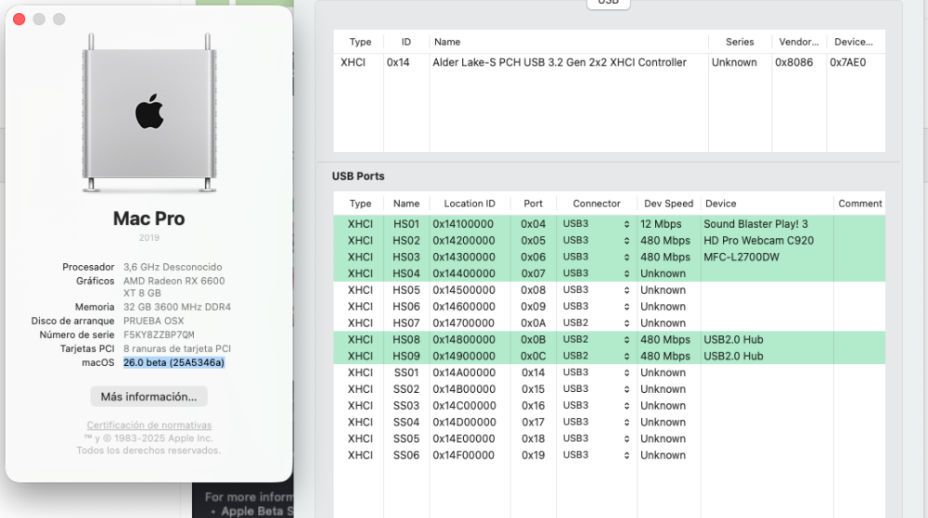Close the About This Mac window
This screenshot has height=518, width=928.
pyautogui.click(x=19, y=19)
